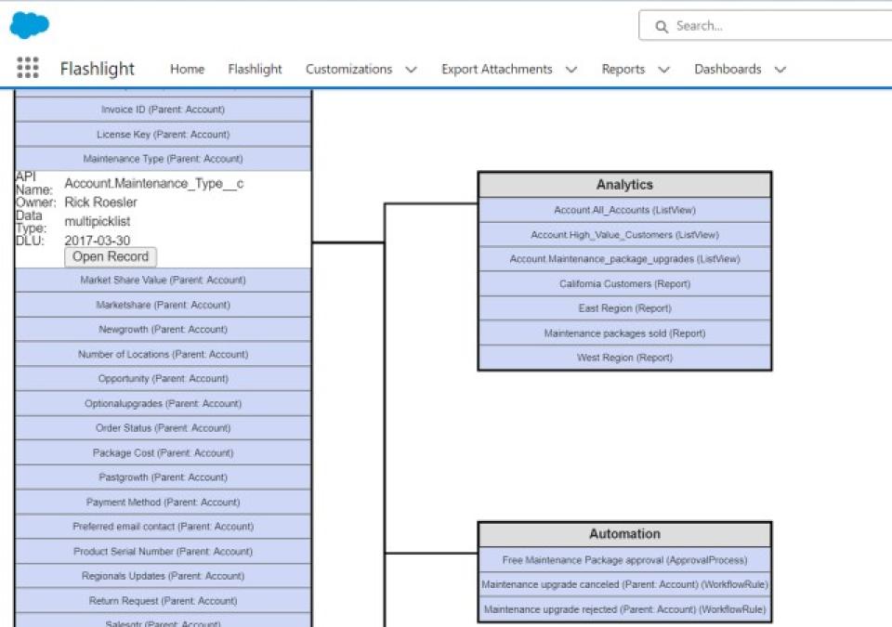Image resolution: width=892 pixels, height=627 pixels.
Task: Open the App Launcher grid icon
Action: point(27,68)
